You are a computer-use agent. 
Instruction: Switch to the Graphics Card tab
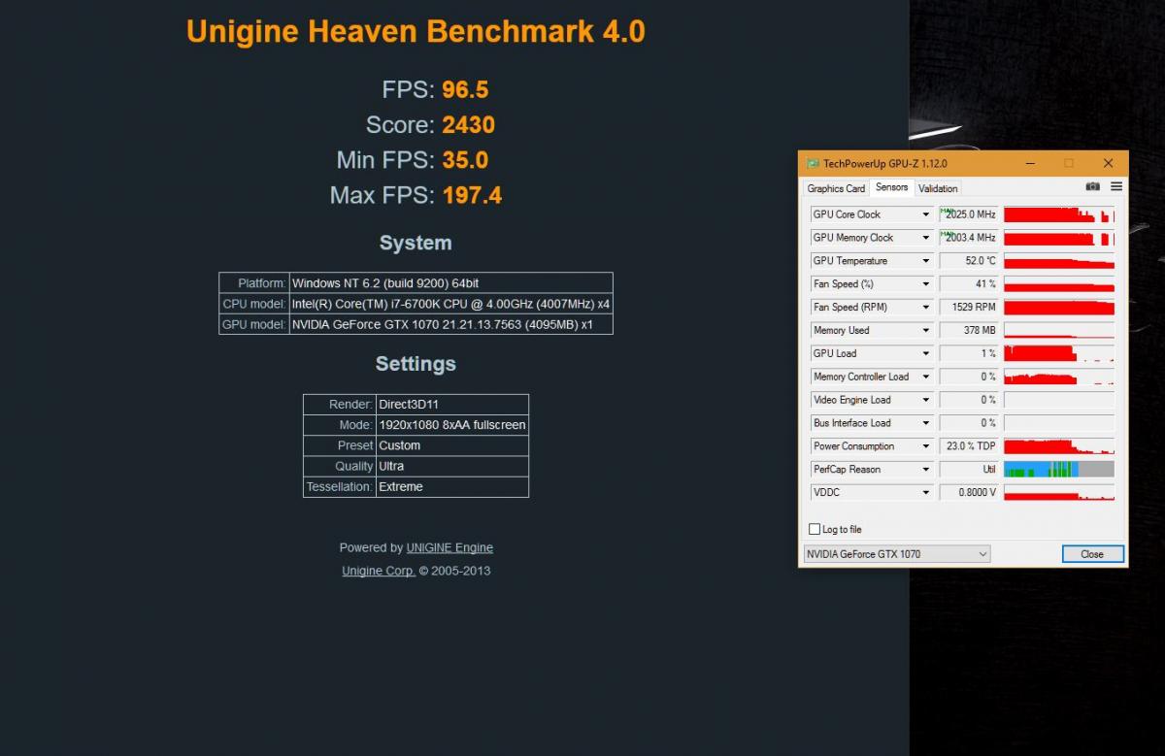coord(836,188)
